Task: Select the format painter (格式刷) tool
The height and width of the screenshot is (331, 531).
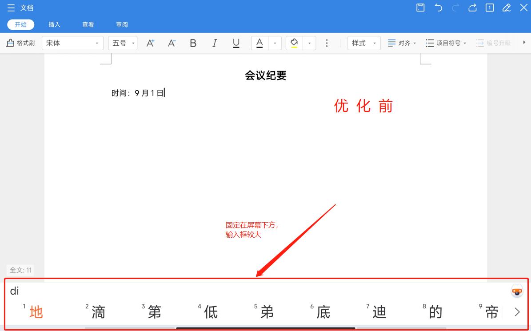Action: (x=20, y=43)
